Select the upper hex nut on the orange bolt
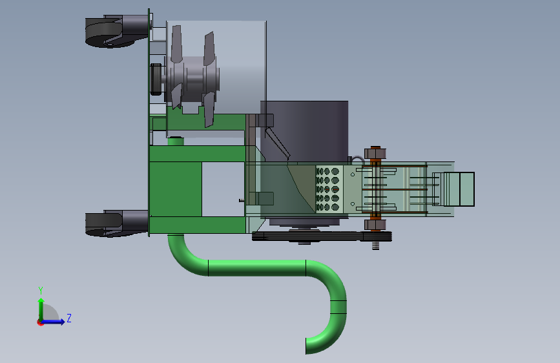Screen dimensions: 560x363 click(375, 154)
